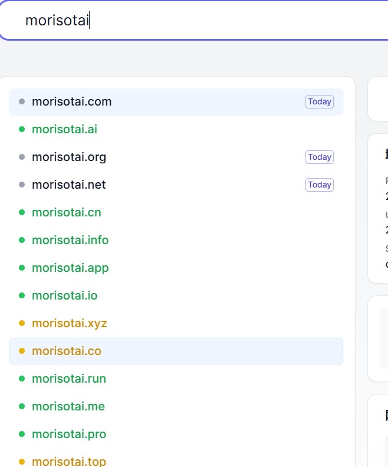The height and width of the screenshot is (467, 388).
Task: Select morisotai.info domain
Action: click(70, 241)
